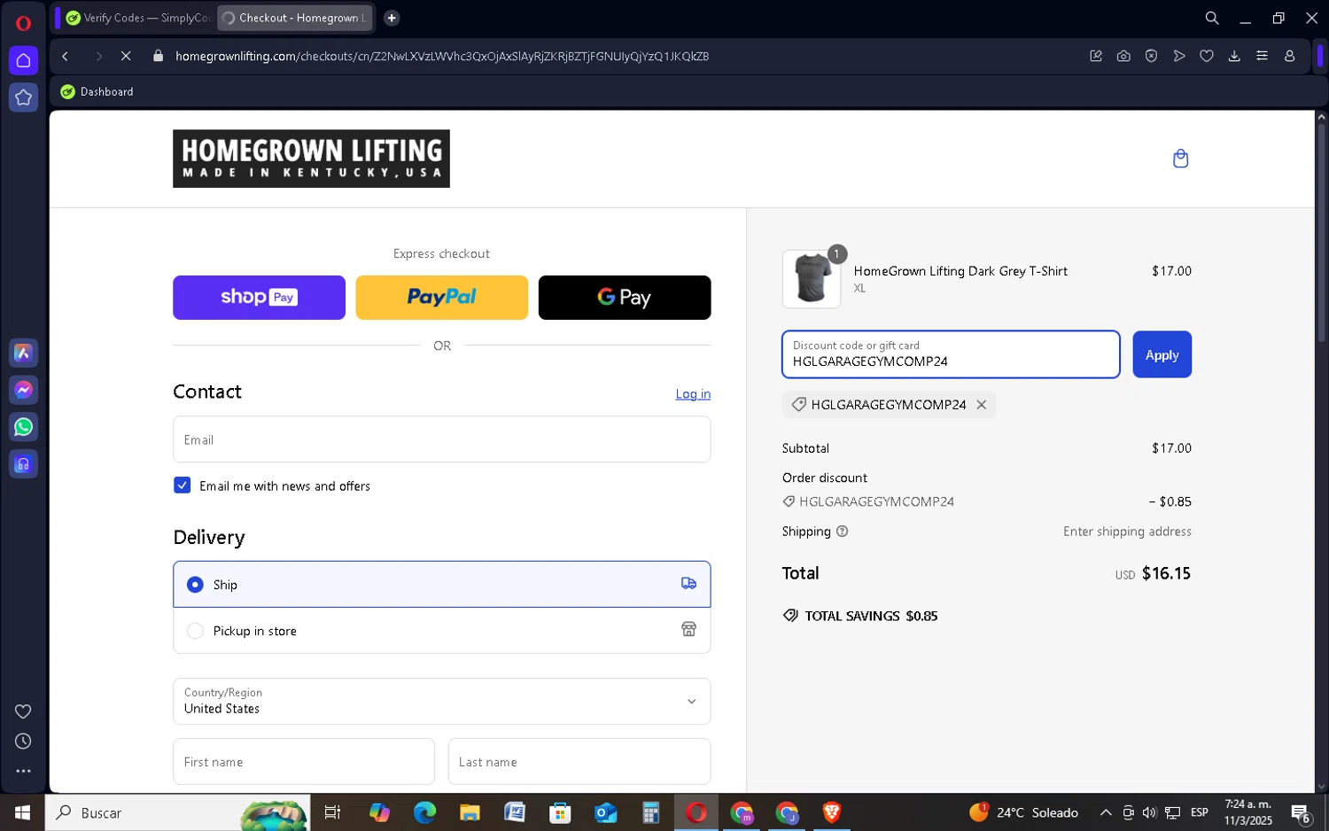The image size is (1329, 831).
Task: Click the Homegrown Lifting logo
Action: 311,159
